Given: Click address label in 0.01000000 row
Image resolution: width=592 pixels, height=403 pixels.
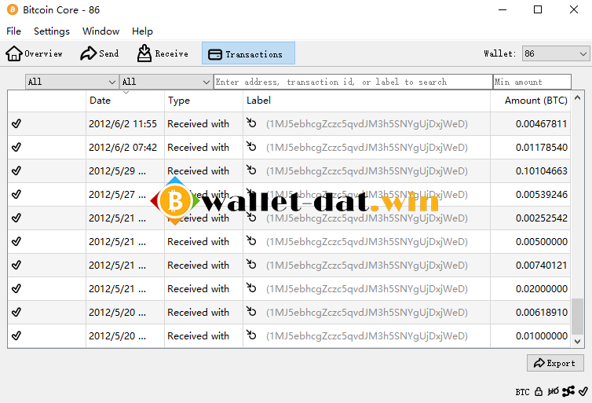Looking at the screenshot, I should 367,335.
